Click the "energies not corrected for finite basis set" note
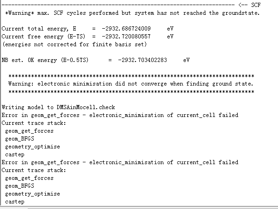 [74, 44]
